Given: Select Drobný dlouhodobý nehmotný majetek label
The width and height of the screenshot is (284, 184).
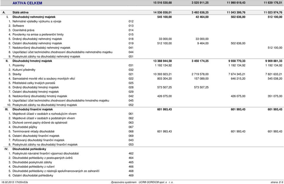Looking at the screenshot, I should coord(37,39).
